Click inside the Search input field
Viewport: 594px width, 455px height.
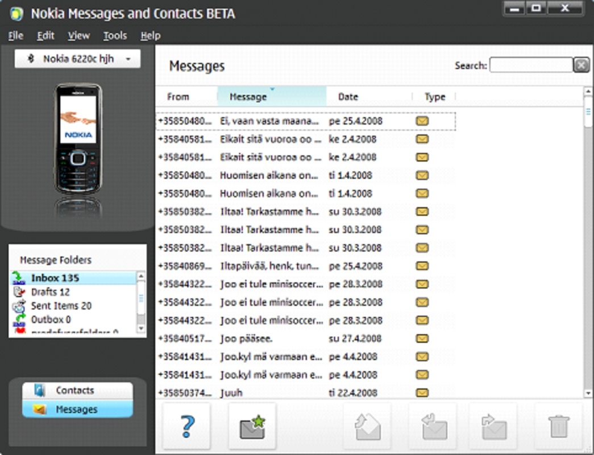(531, 65)
